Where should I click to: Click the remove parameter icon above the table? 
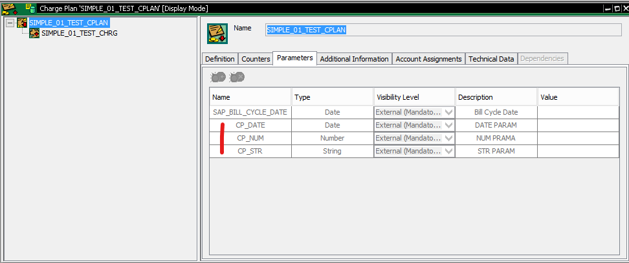coord(237,77)
